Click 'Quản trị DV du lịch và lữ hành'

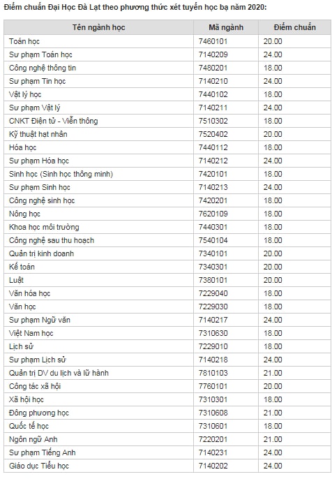[x=59, y=373]
